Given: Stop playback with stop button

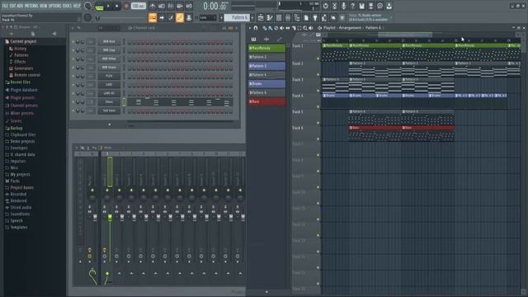Looking at the screenshot, I should click(117, 6).
